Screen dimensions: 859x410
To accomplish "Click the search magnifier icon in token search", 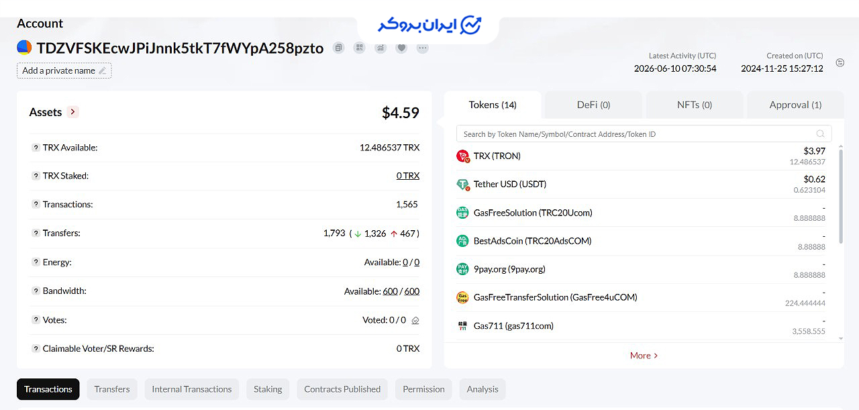I will pos(821,134).
